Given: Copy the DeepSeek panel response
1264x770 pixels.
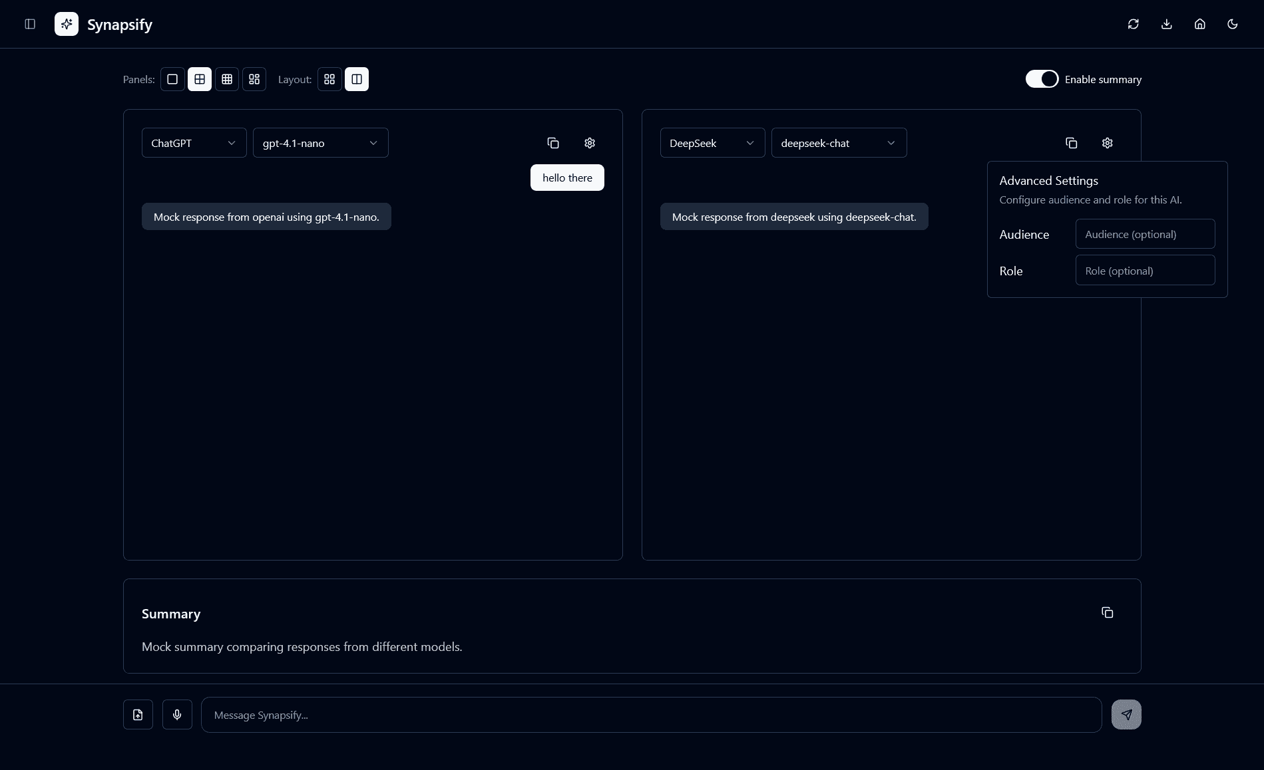Looking at the screenshot, I should coord(1071,142).
